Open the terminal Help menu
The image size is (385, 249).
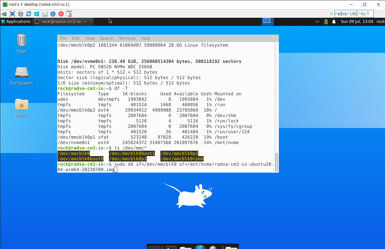point(146,38)
